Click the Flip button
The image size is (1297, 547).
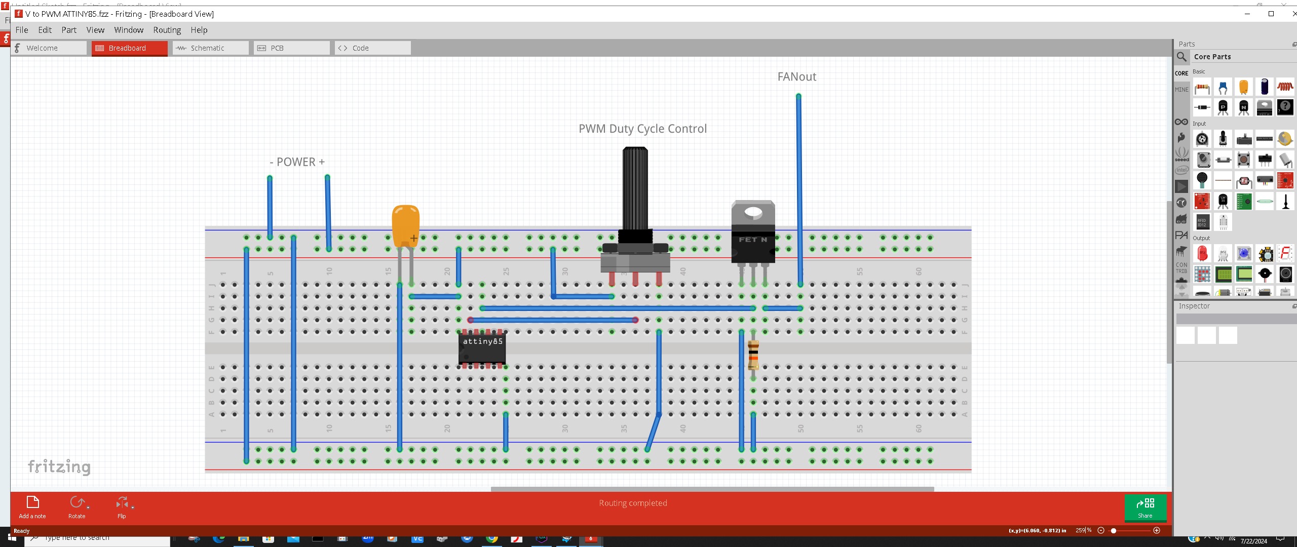(122, 507)
